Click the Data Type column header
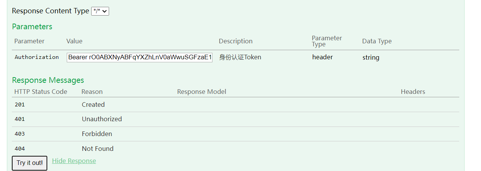 coord(377,41)
